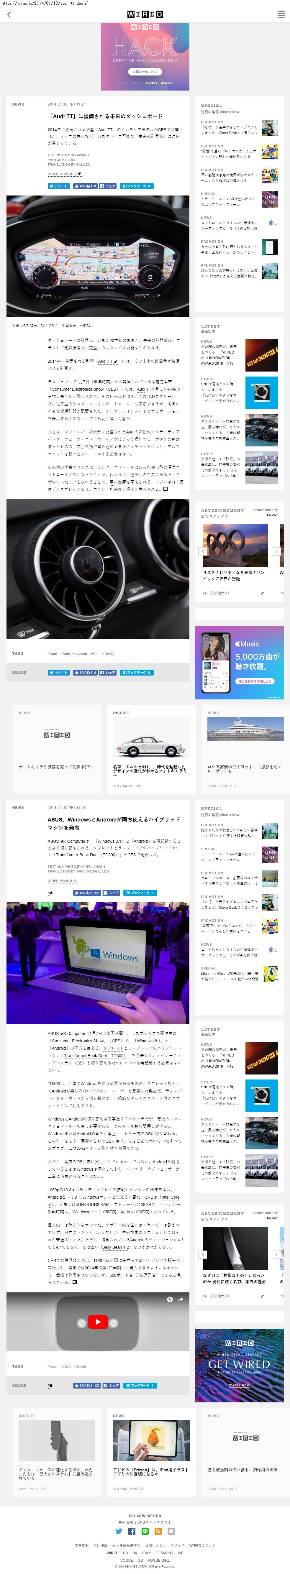Like the Audi TT article below its byline

click(85, 186)
